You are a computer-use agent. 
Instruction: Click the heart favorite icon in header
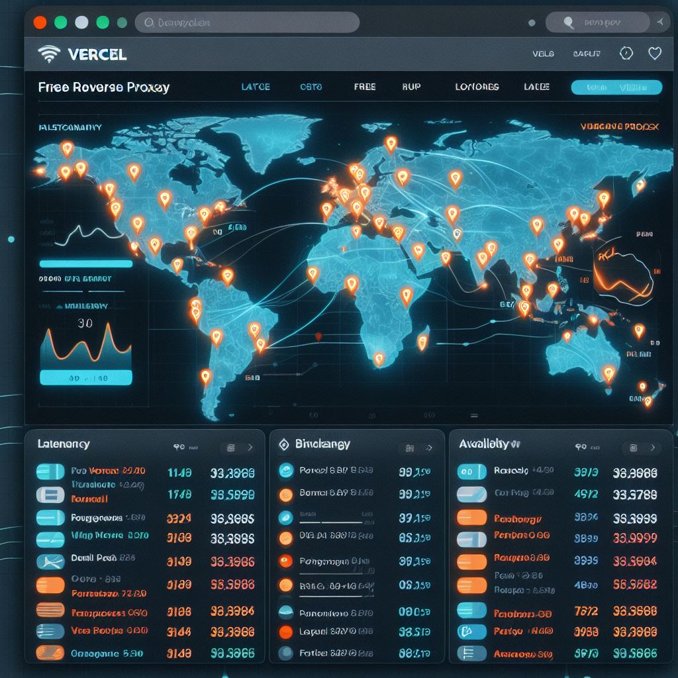tap(654, 54)
